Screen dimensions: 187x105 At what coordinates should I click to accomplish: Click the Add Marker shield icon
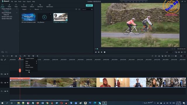(156, 56)
